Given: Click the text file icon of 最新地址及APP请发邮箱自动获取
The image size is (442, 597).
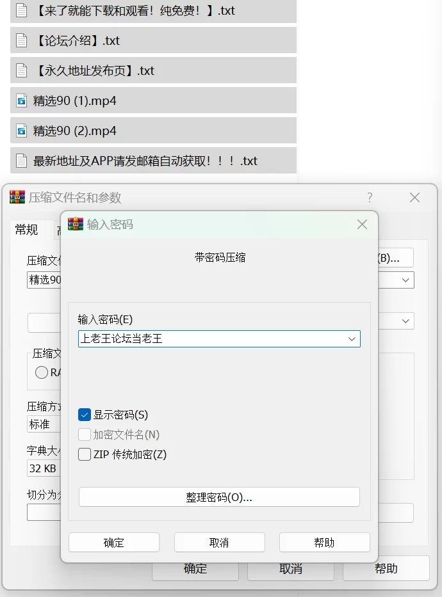Looking at the screenshot, I should (x=22, y=161).
